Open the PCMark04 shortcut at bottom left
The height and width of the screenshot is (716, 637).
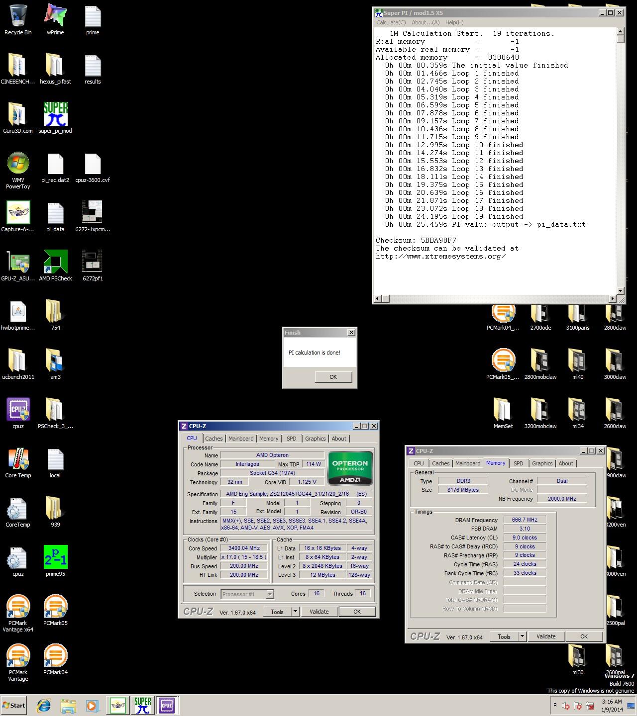tap(55, 660)
